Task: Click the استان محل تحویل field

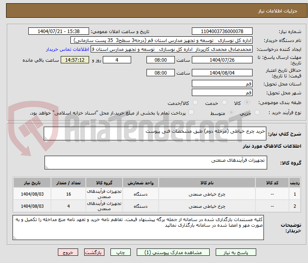Action: 222,83
